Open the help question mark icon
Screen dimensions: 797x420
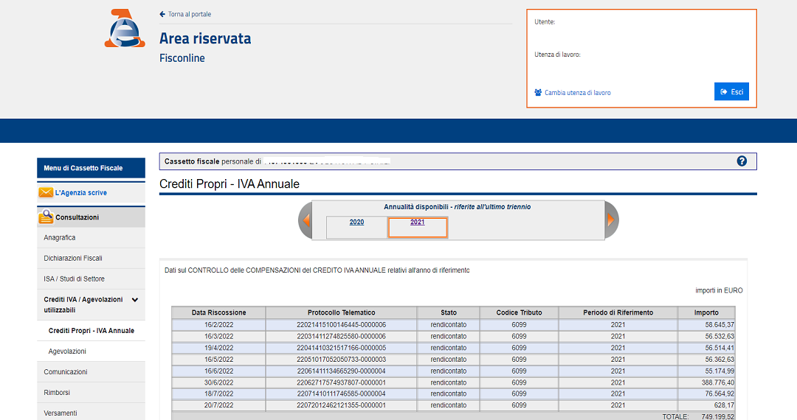(742, 161)
